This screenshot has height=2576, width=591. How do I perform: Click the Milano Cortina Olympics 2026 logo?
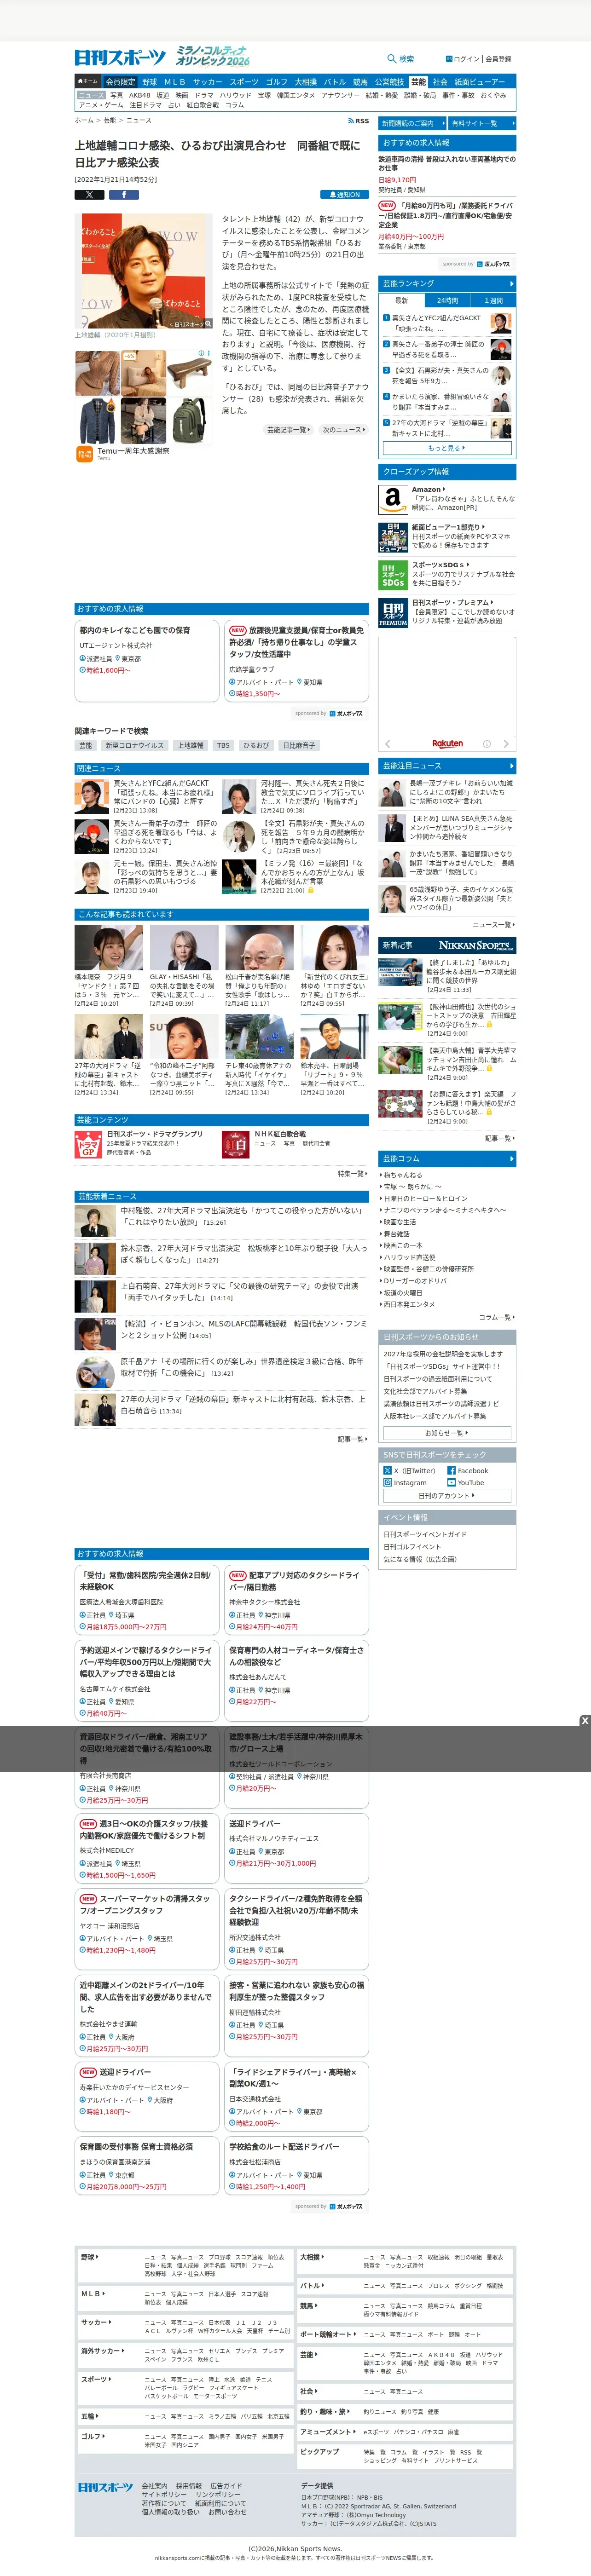coord(213,56)
